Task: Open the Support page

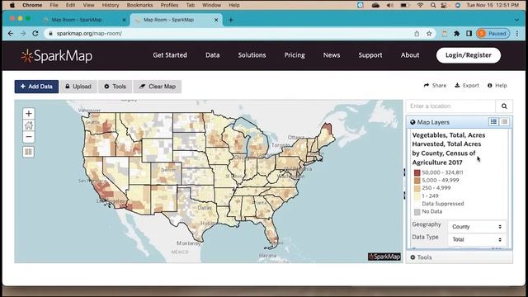Action: coord(370,55)
